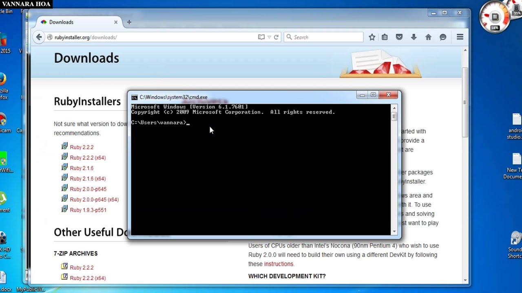The image size is (522, 293).
Task: Close the Downloads tab
Action: coord(116,22)
